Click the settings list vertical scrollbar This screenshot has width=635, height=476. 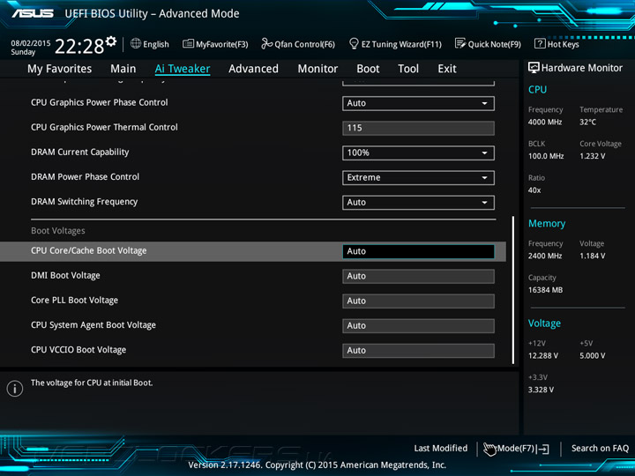(x=513, y=290)
